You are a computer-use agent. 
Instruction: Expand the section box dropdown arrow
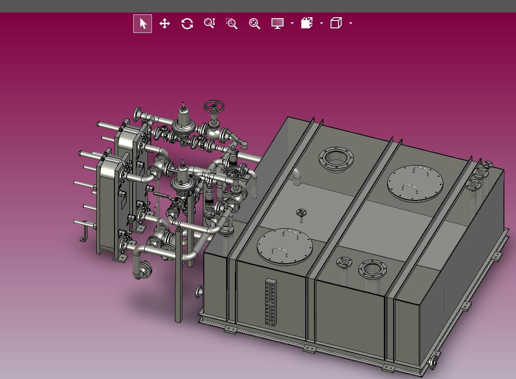[x=322, y=23]
